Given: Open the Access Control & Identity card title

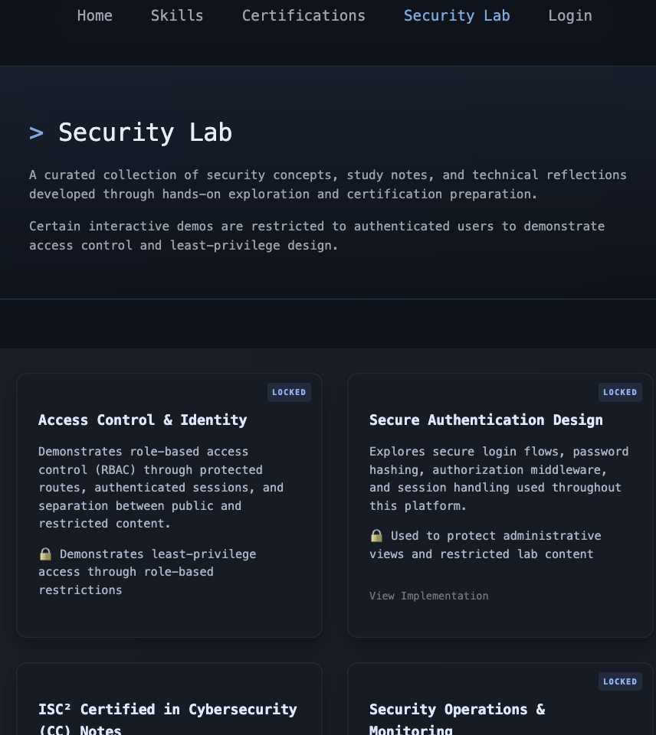Looking at the screenshot, I should pos(143,420).
